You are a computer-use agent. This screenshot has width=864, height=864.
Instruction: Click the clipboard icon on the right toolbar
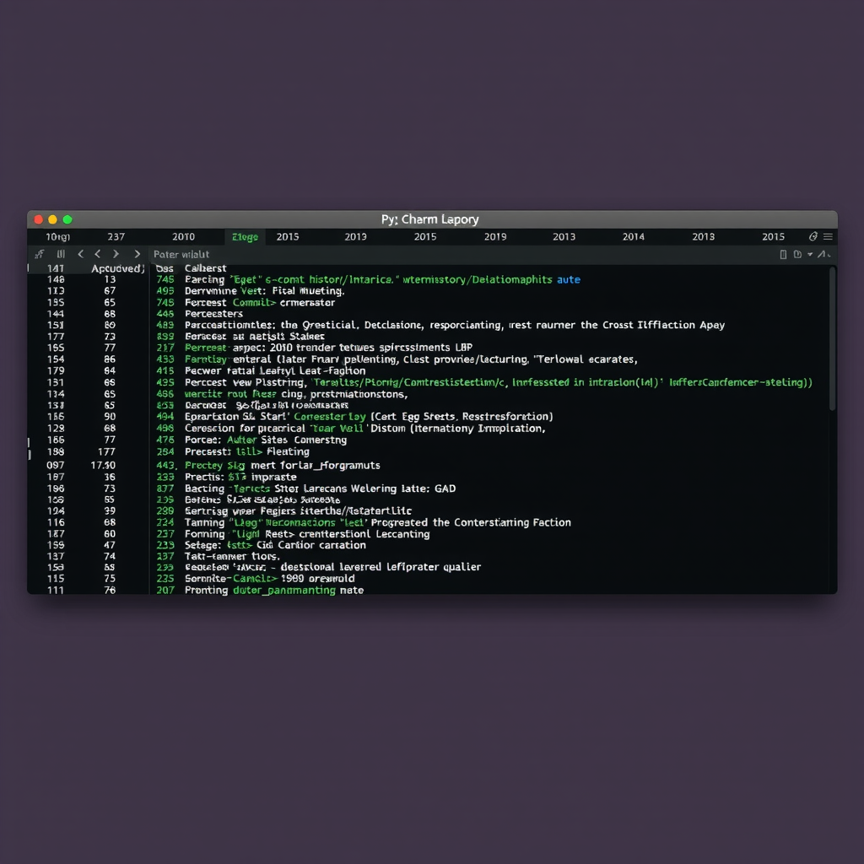click(x=783, y=254)
